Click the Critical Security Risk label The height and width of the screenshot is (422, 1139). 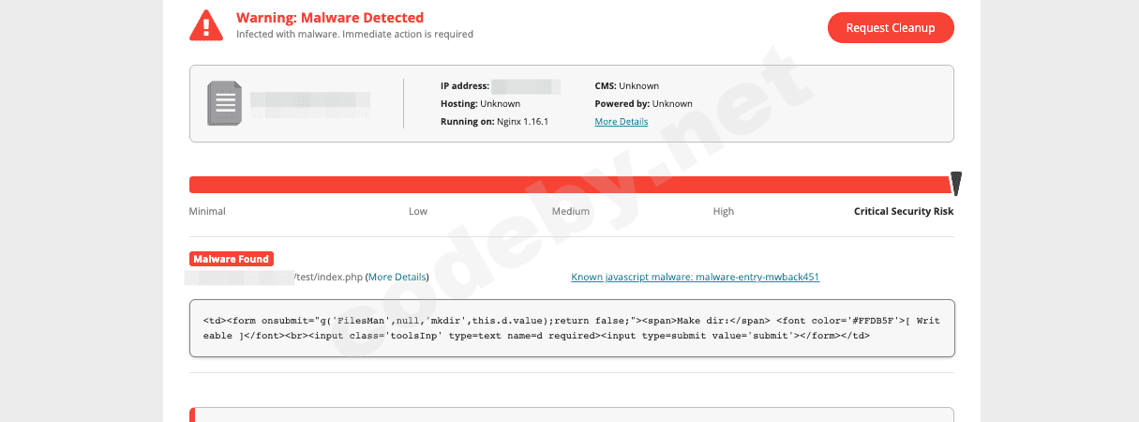(903, 212)
